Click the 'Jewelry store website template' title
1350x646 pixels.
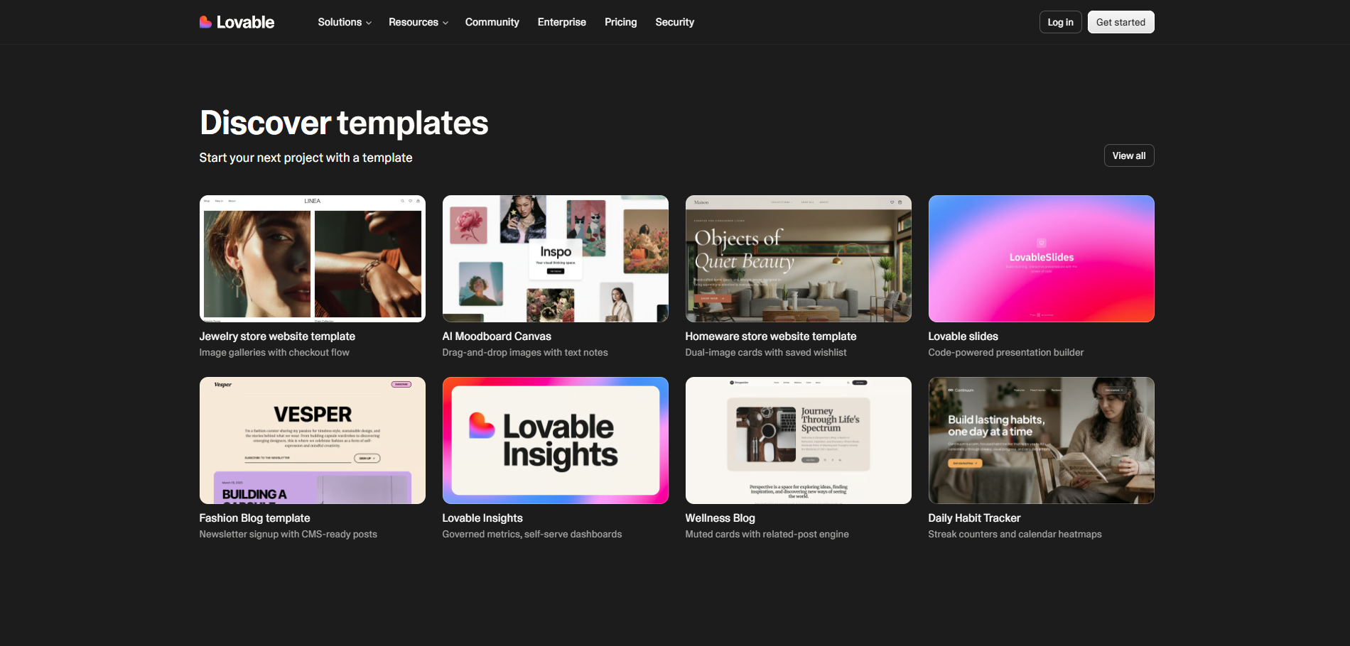(277, 336)
